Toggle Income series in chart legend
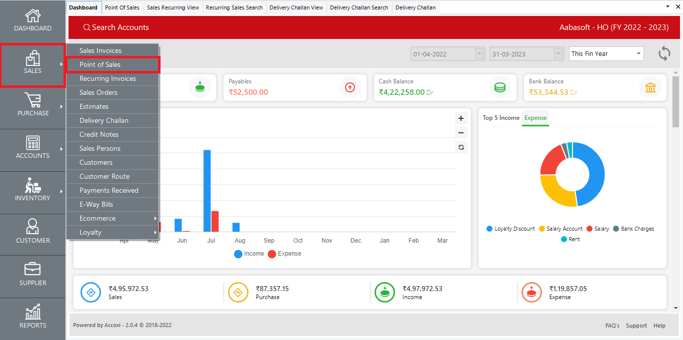 249,254
